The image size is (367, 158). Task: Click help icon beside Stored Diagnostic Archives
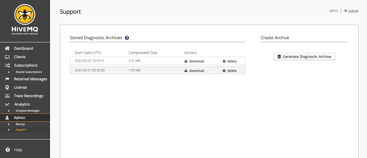pyautogui.click(x=127, y=38)
